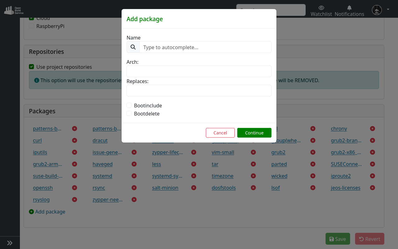Remove the systemd package with its delete icon
The image size is (398, 249).
[x=134, y=176]
